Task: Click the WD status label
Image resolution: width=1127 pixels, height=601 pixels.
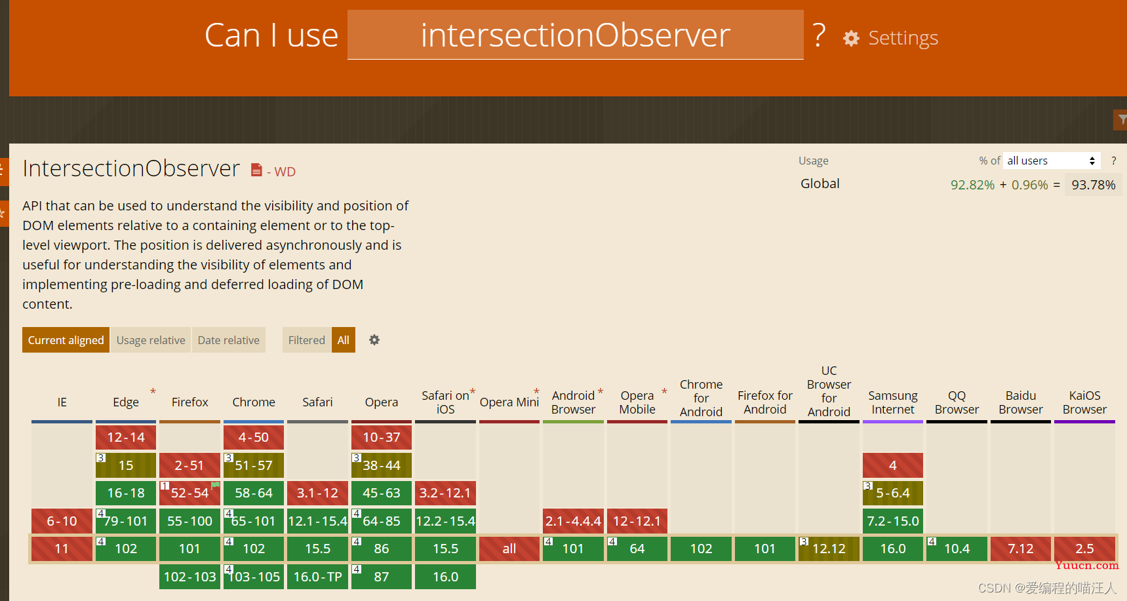Action: 285,172
